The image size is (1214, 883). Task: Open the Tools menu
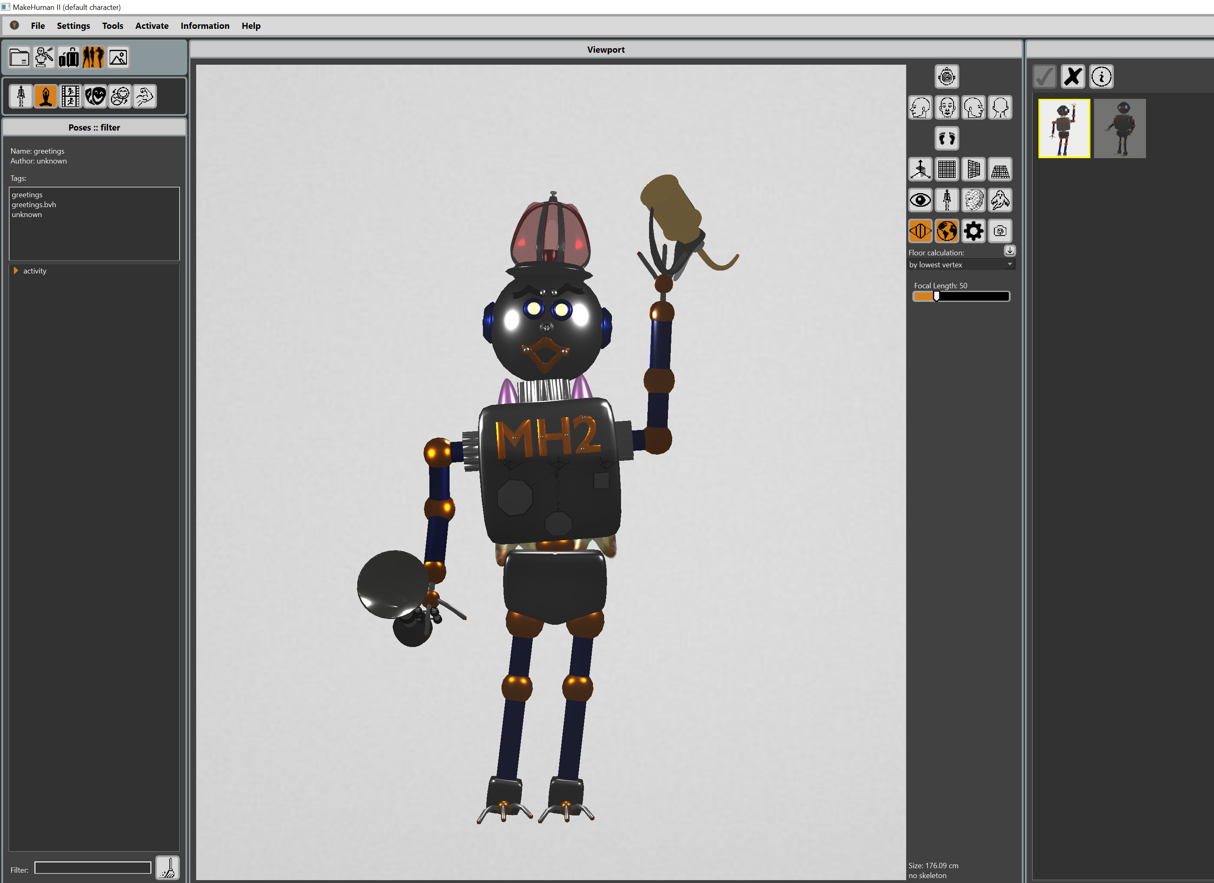[x=112, y=26]
